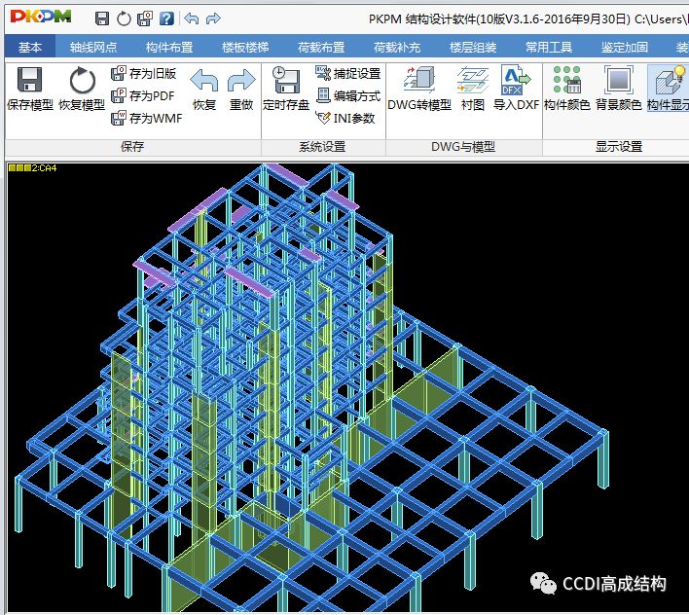The width and height of the screenshot is (689, 615).
Task: Click the PKPM logo
Action: [41, 17]
